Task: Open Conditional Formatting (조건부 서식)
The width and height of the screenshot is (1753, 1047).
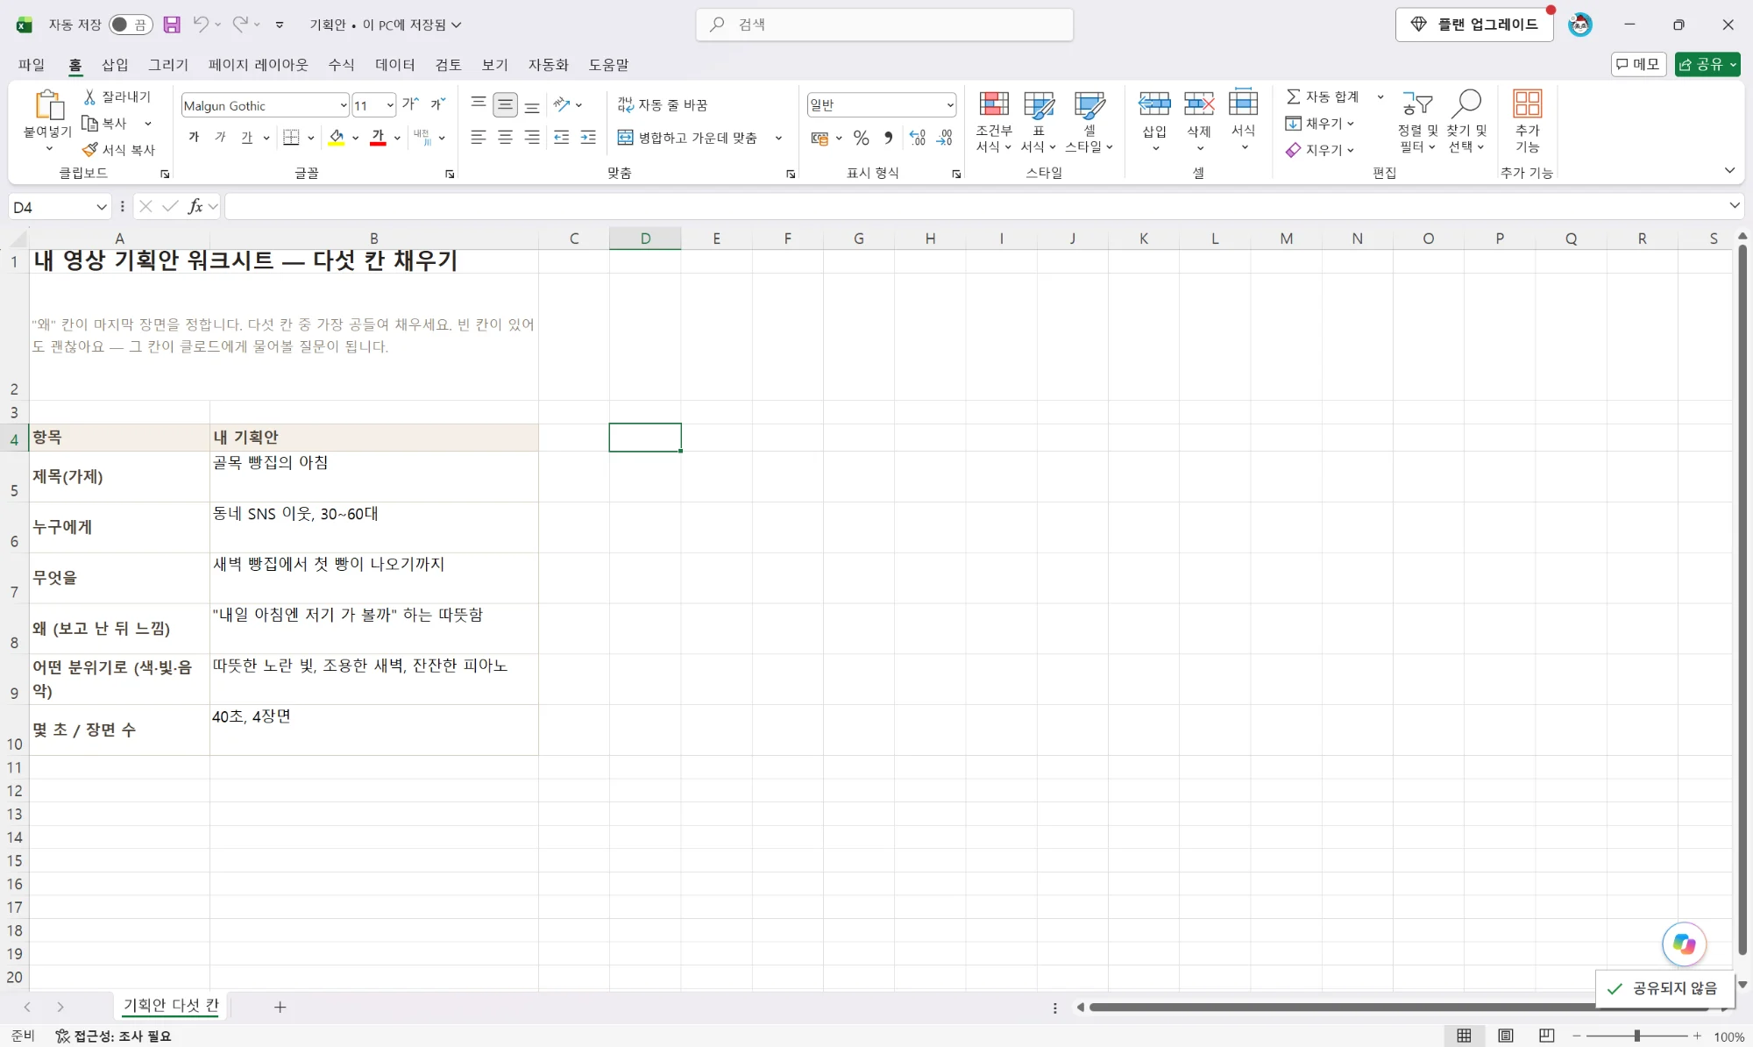Action: [x=994, y=121]
